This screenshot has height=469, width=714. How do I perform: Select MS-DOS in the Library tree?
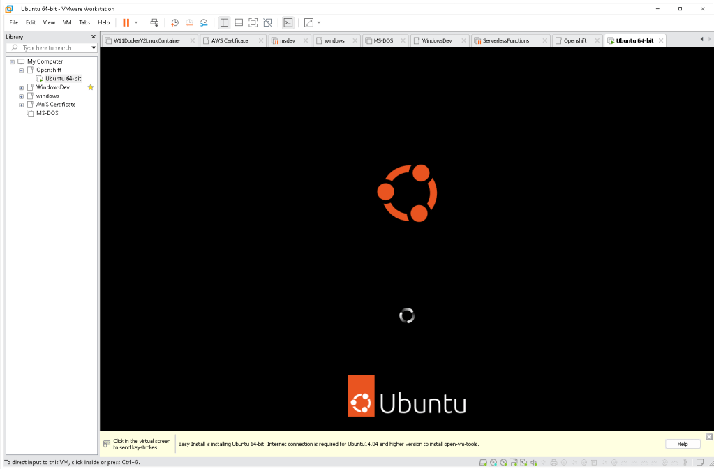(x=47, y=113)
